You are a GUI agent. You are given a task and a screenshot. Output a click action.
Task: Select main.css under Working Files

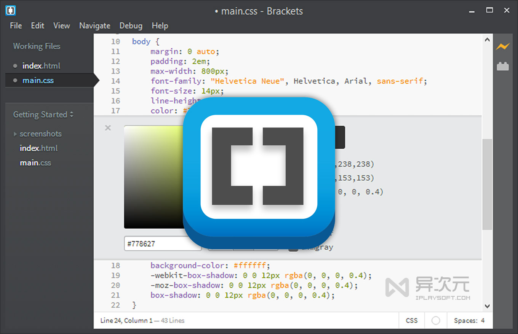coord(38,80)
